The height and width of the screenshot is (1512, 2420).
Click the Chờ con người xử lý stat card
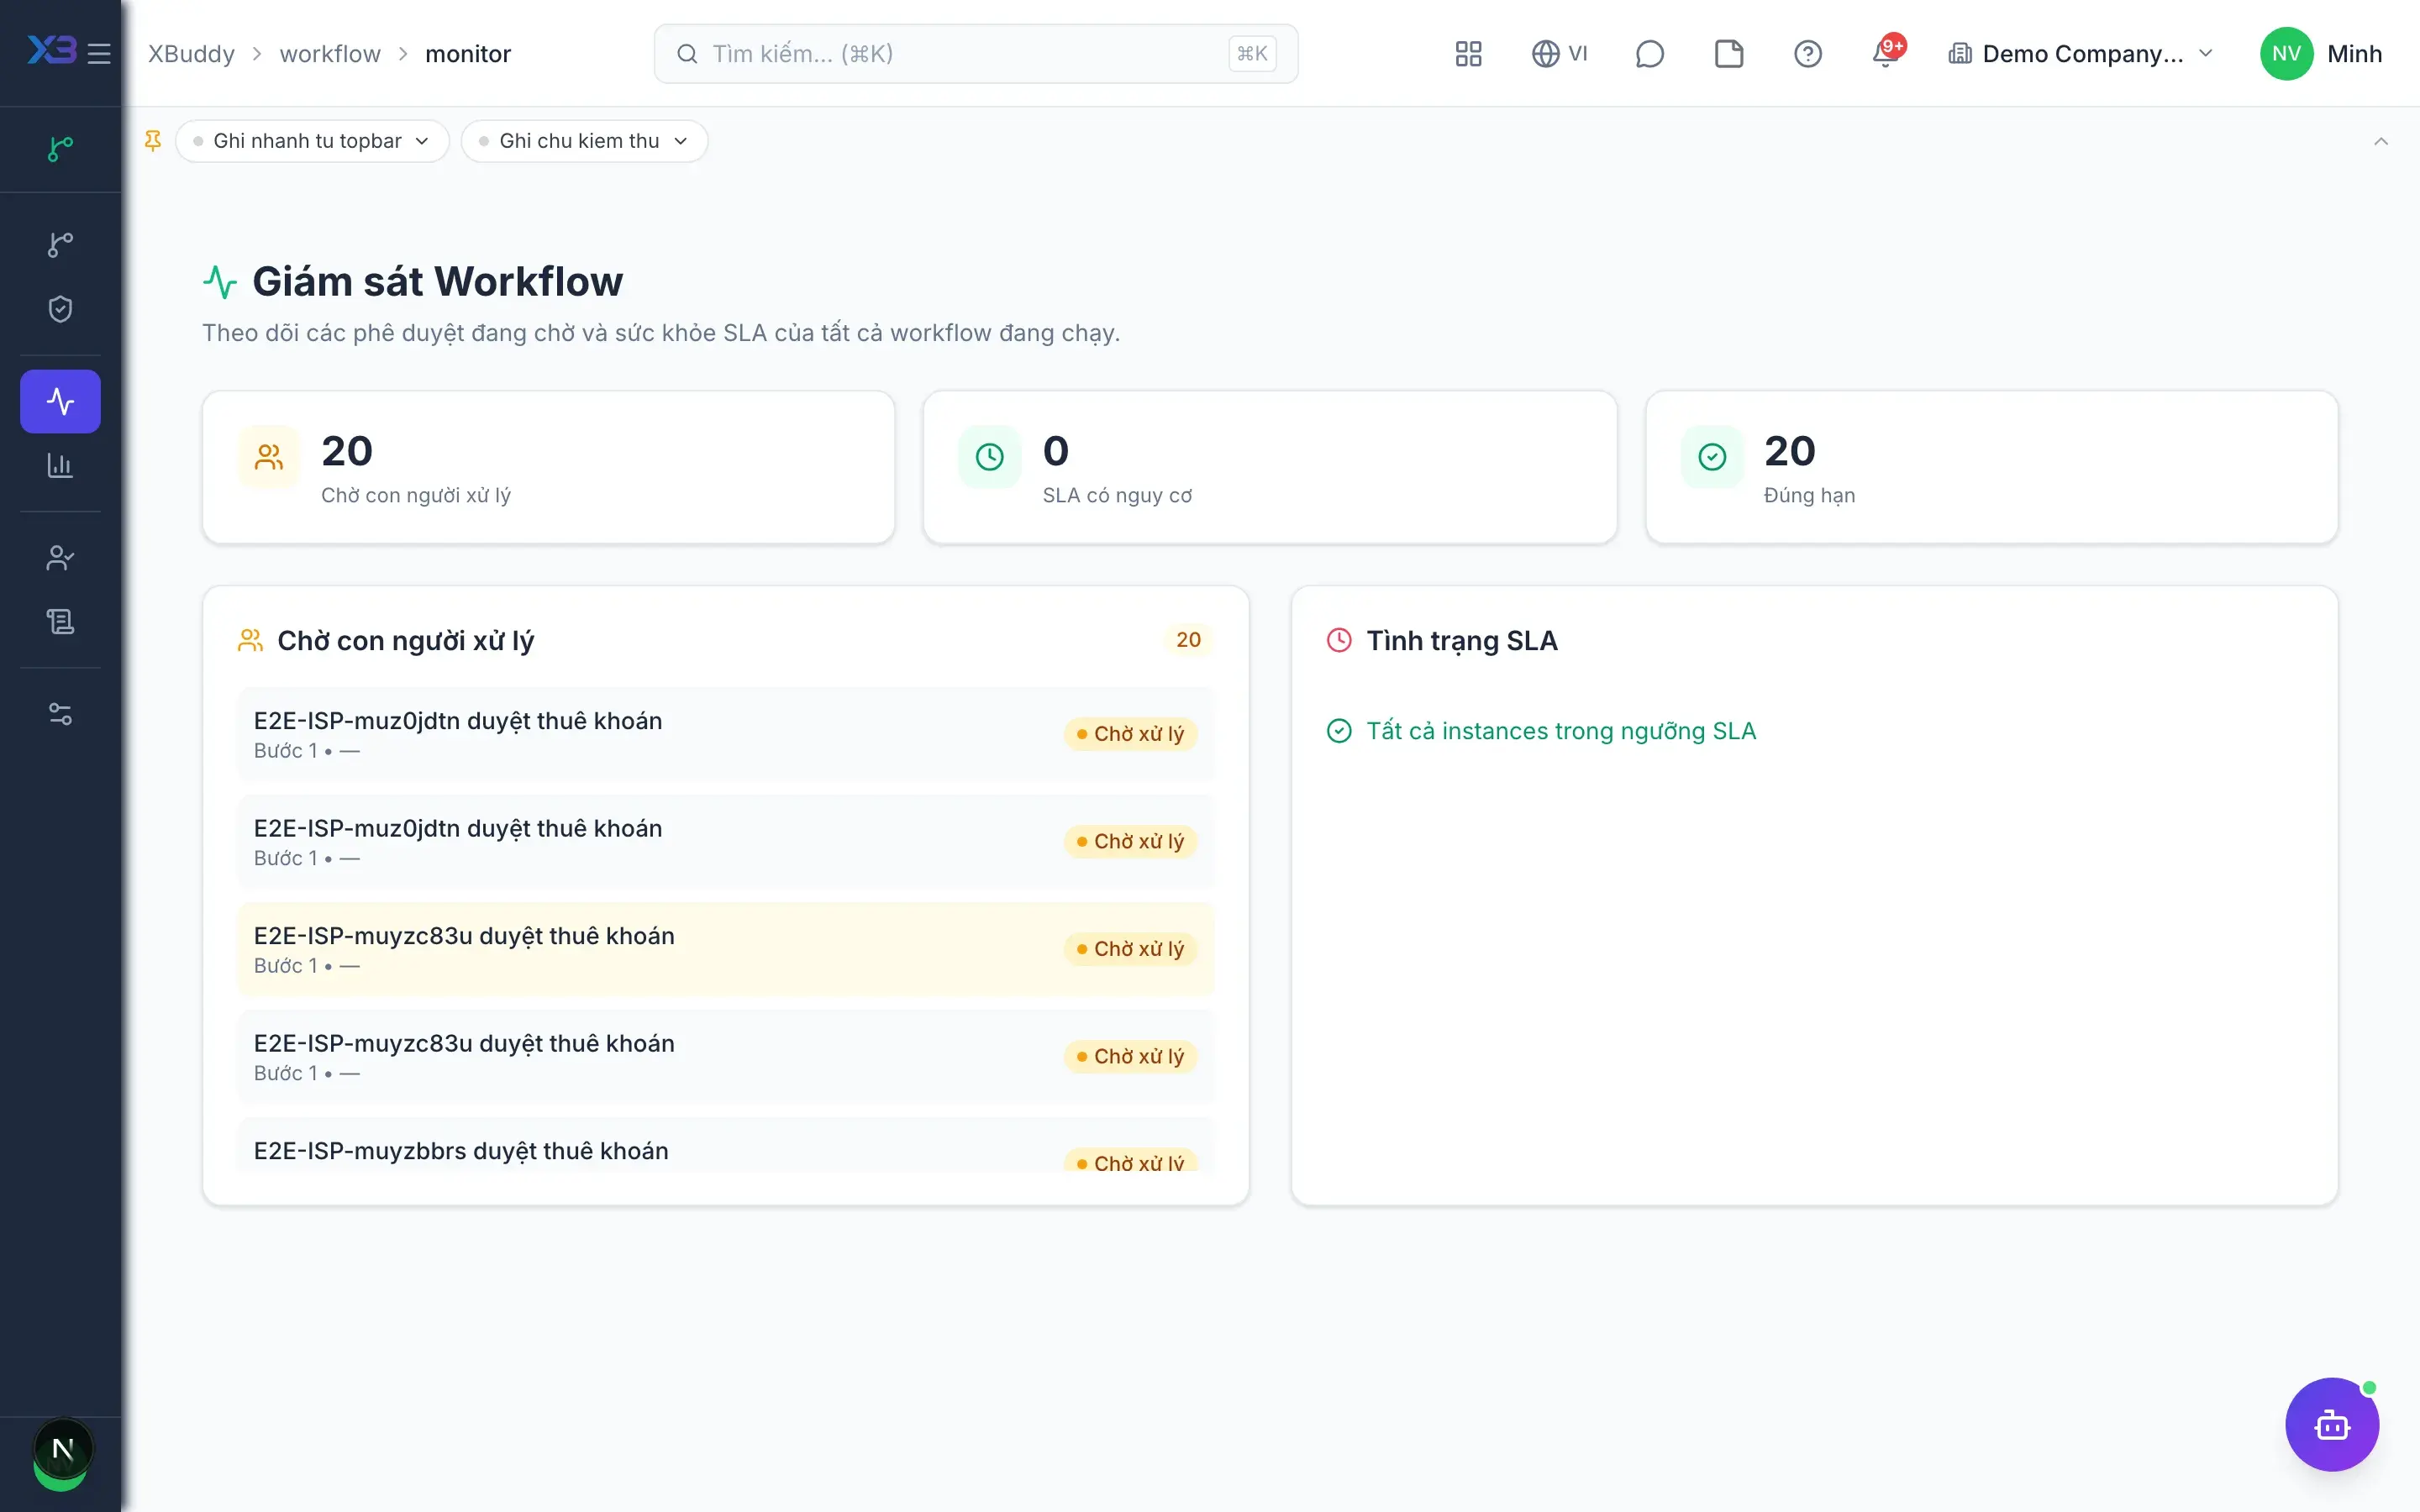coord(548,467)
